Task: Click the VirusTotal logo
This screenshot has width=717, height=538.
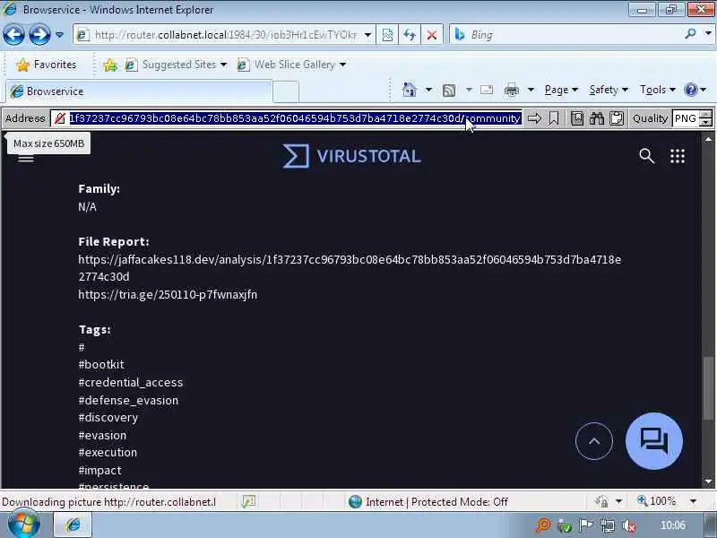Action: coord(351,156)
